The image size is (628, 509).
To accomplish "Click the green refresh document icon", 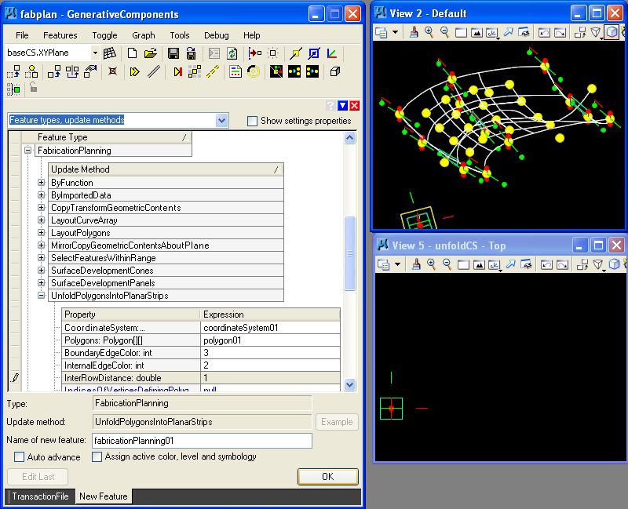I will pos(232,53).
